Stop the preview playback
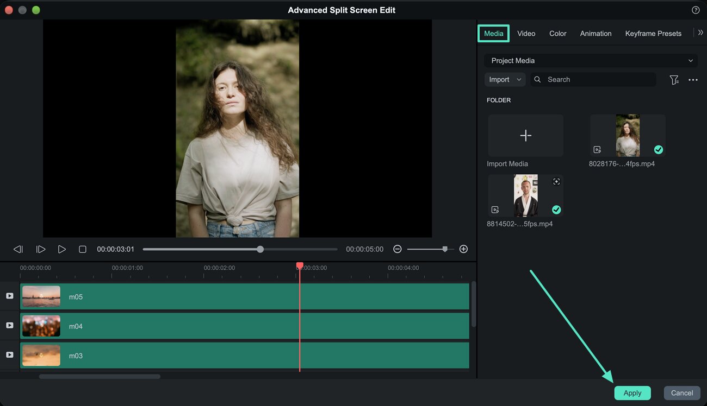Viewport: 707px width, 406px height. point(83,249)
